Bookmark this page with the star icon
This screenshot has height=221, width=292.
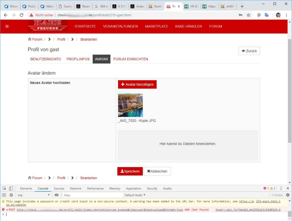(248, 15)
